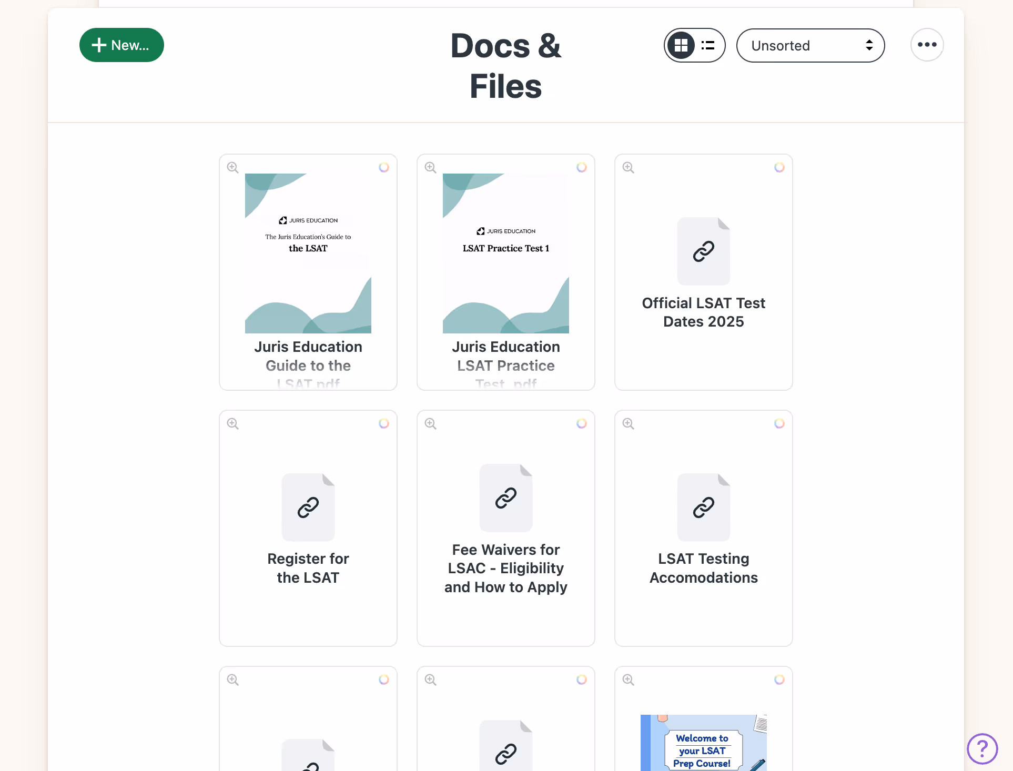This screenshot has width=1013, height=771.
Task: Switch to list view layout
Action: point(707,45)
